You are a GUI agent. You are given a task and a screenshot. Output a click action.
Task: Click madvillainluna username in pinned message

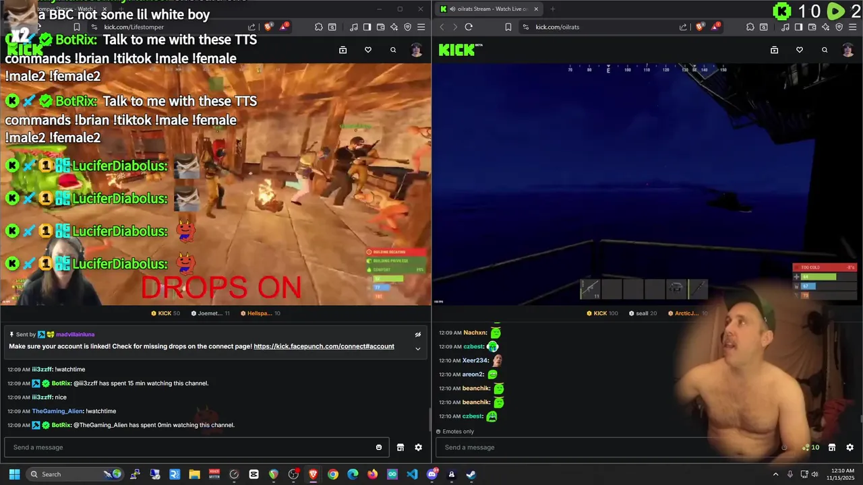75,334
